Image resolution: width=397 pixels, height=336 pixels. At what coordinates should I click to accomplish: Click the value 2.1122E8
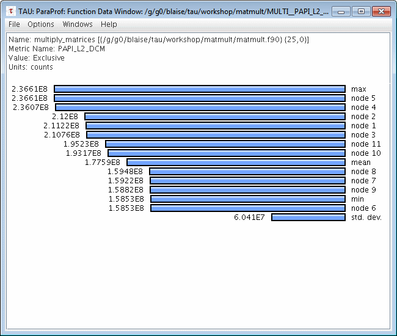click(x=61, y=126)
